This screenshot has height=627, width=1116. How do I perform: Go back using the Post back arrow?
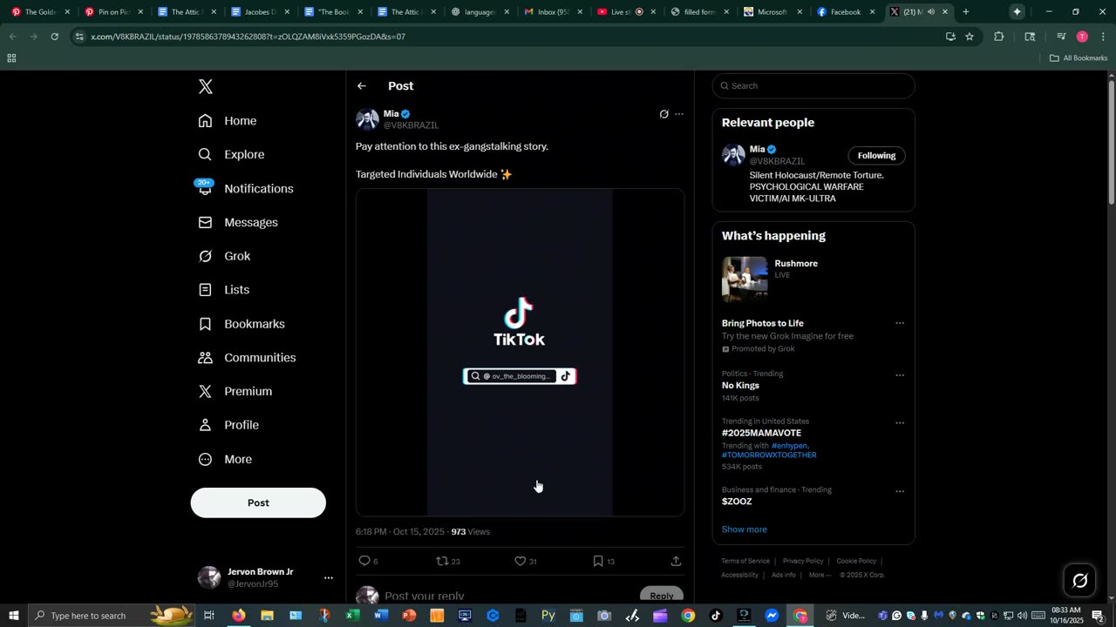362,86
